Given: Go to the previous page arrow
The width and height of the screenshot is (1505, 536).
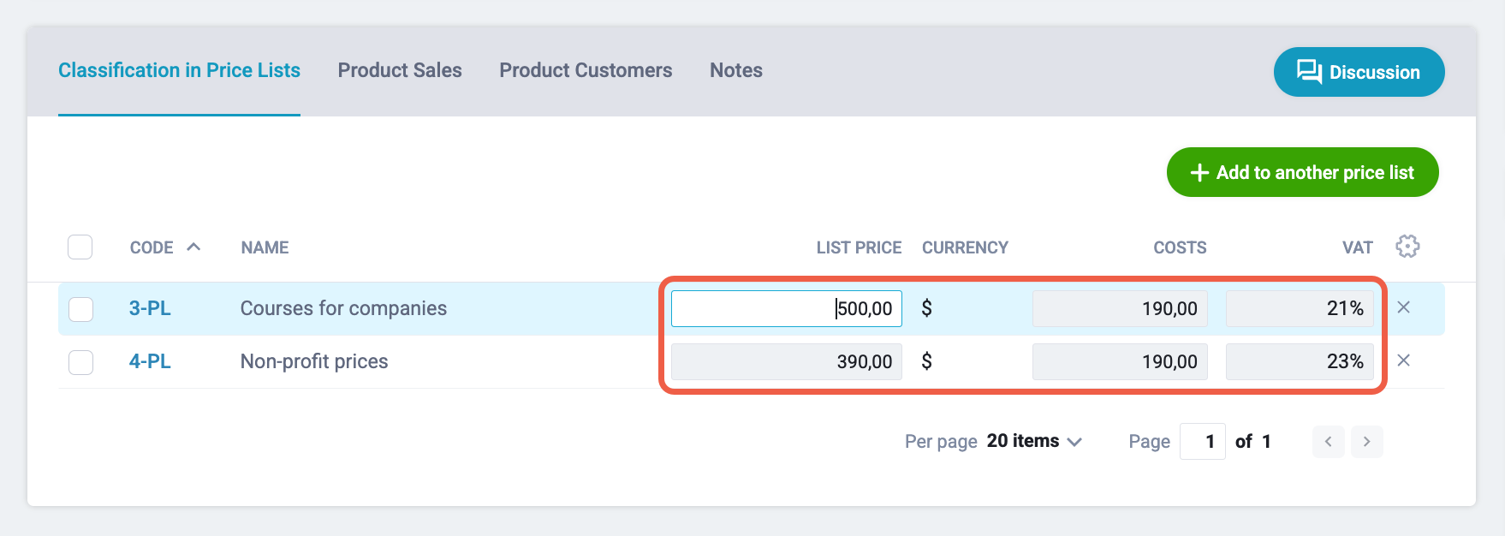Looking at the screenshot, I should click(x=1328, y=442).
